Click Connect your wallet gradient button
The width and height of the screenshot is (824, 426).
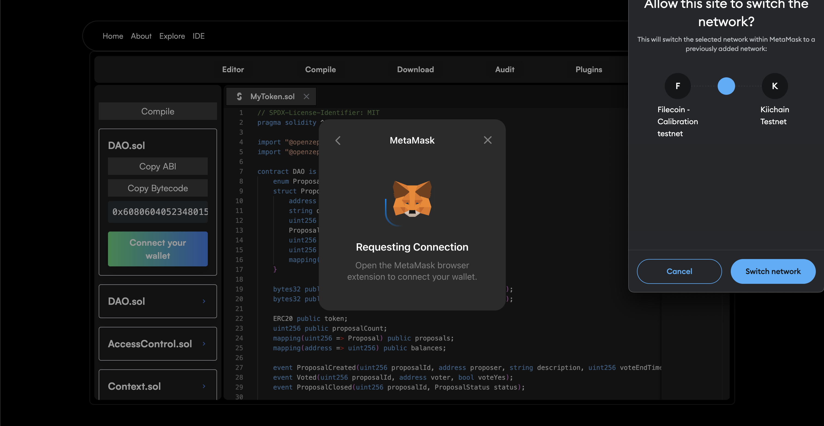point(158,249)
